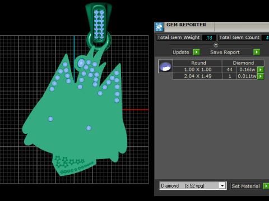Select the large oval gem on the pendant

pos(81,63)
